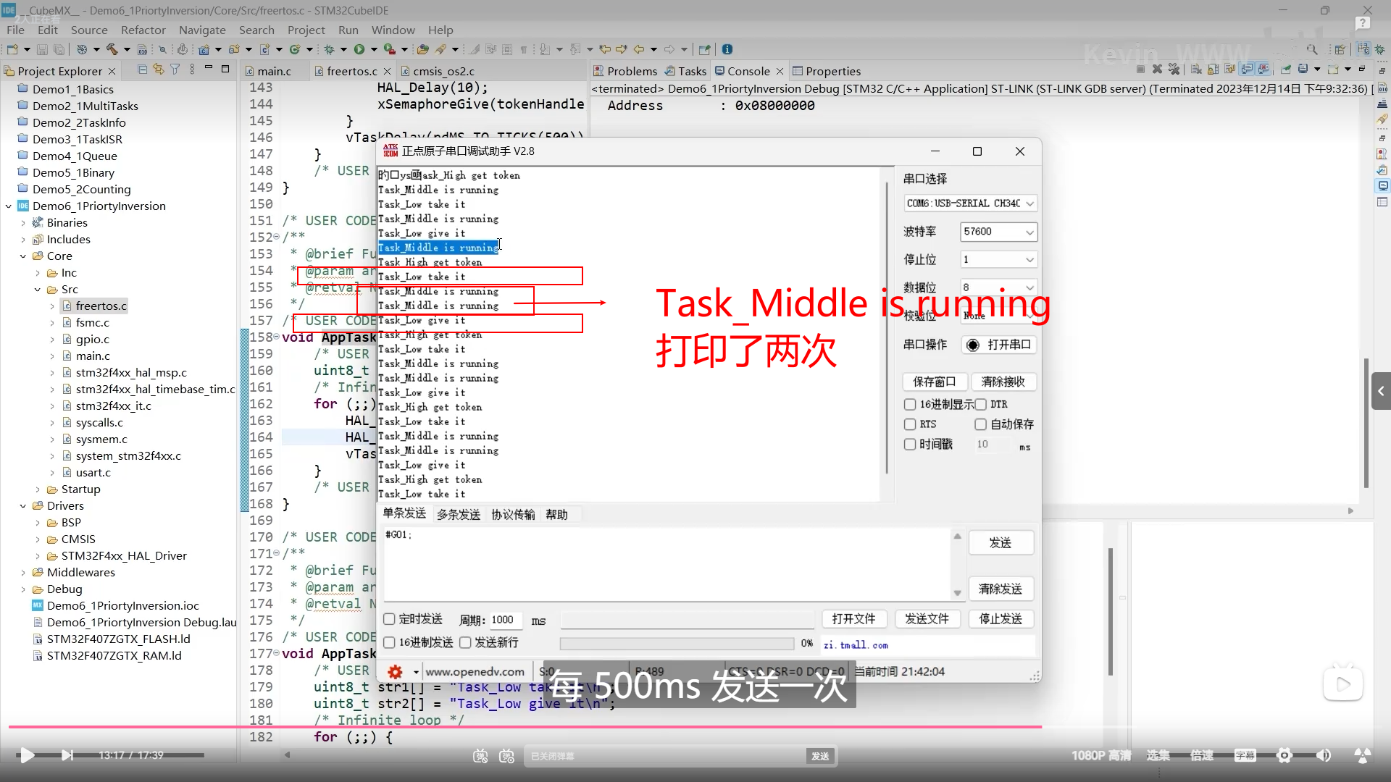Click the Back navigation arrow in toolbar
Image resolution: width=1391 pixels, height=782 pixels.
(x=639, y=49)
